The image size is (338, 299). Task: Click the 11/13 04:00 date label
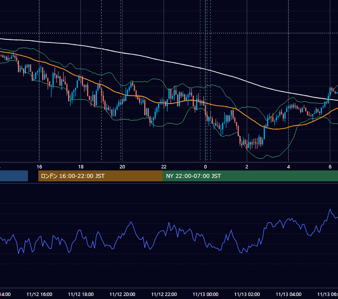point(288,294)
